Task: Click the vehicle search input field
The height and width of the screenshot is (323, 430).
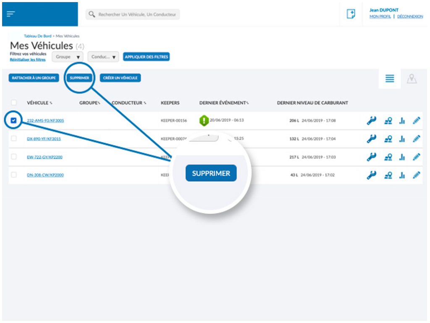Action: coord(137,14)
